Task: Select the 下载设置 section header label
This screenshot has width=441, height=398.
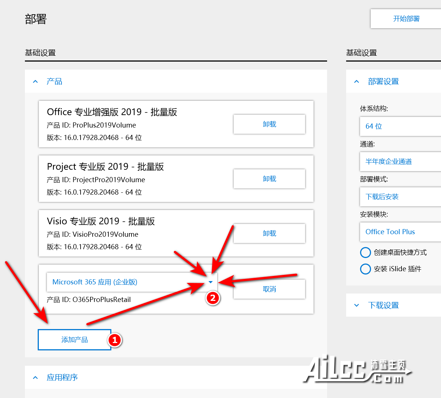Action: pos(383,305)
